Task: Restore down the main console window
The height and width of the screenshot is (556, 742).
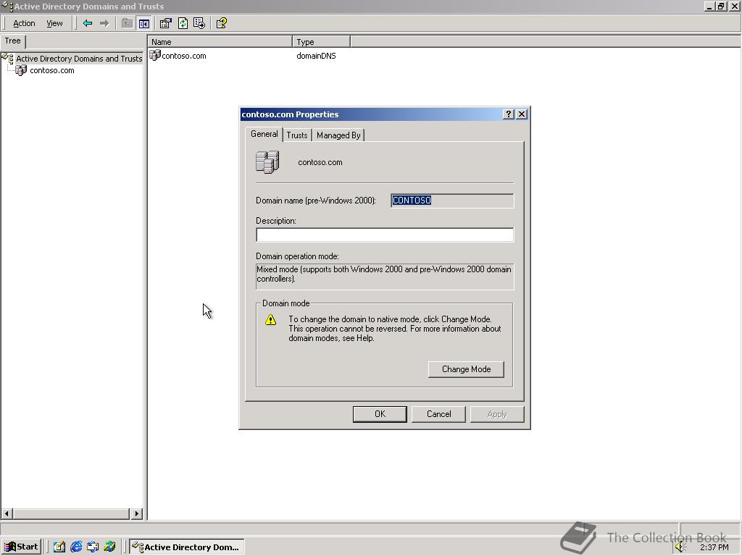Action: tap(721, 7)
